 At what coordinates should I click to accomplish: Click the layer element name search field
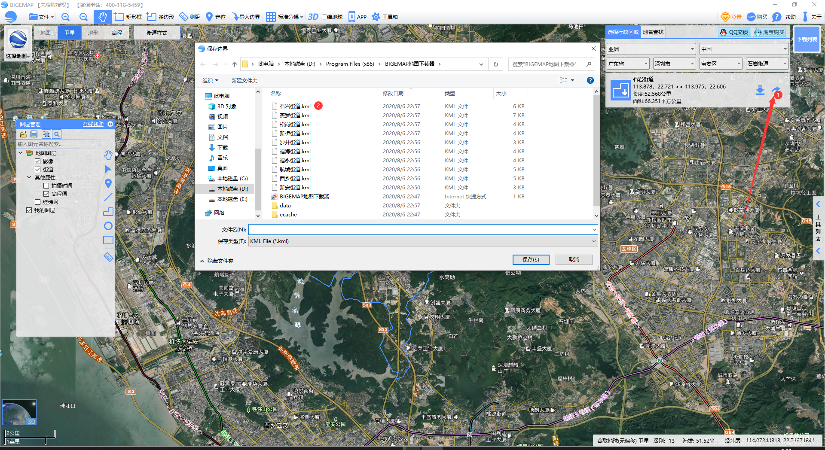click(x=59, y=144)
